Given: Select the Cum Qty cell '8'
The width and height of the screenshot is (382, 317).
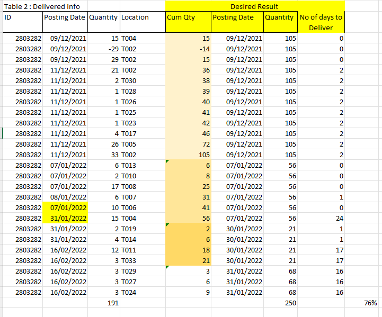Looking at the screenshot, I should click(188, 176).
